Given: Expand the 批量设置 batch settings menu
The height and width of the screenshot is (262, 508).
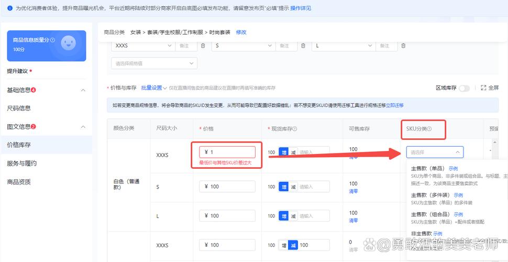Looking at the screenshot, I should coord(154,88).
